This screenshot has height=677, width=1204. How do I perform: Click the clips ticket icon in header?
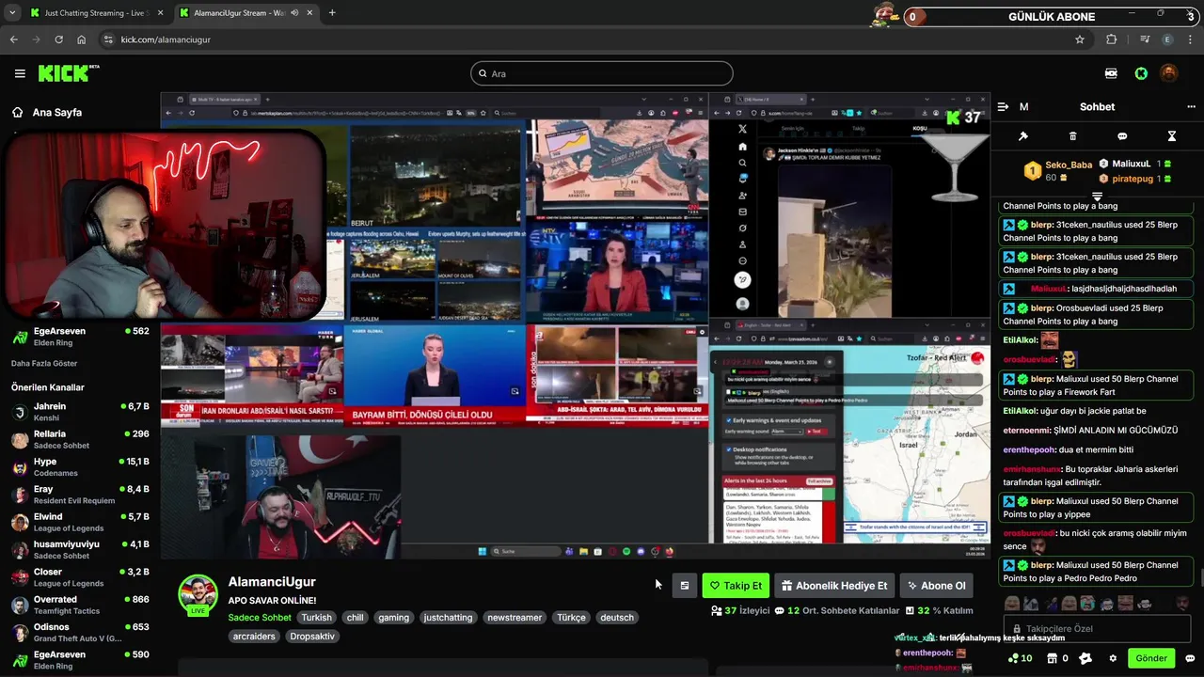(x=1111, y=73)
